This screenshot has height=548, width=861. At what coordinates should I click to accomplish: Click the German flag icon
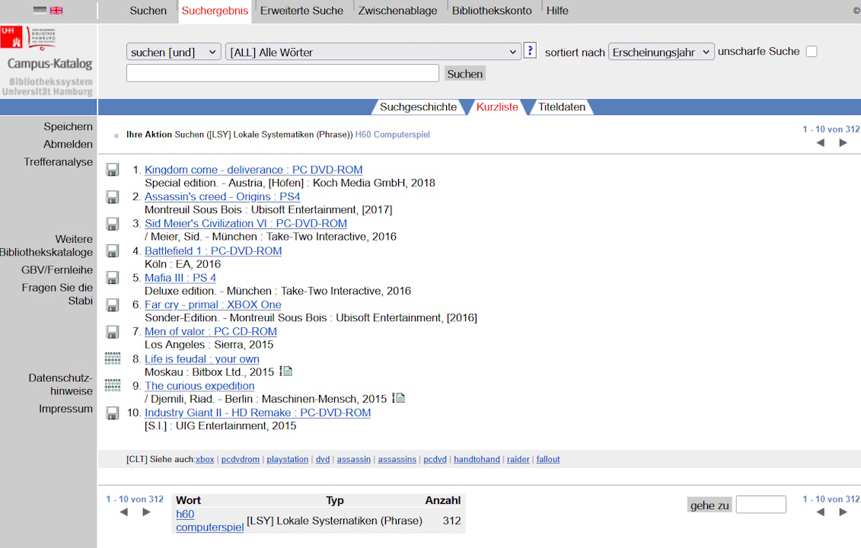[x=40, y=10]
